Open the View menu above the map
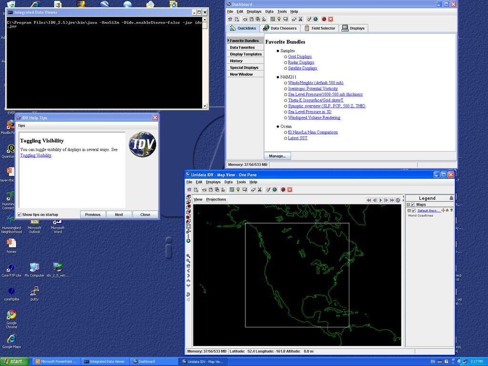Screen dimensions: 488x366 tap(198, 200)
